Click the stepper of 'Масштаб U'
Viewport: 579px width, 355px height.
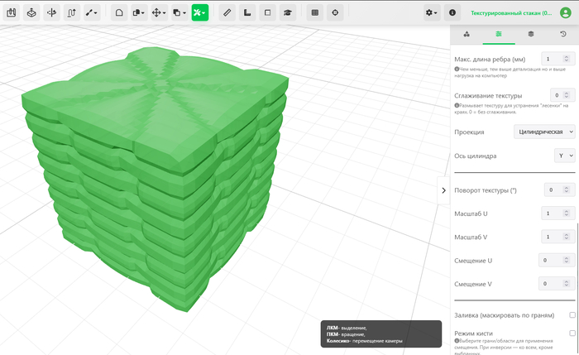pyautogui.click(x=567, y=213)
